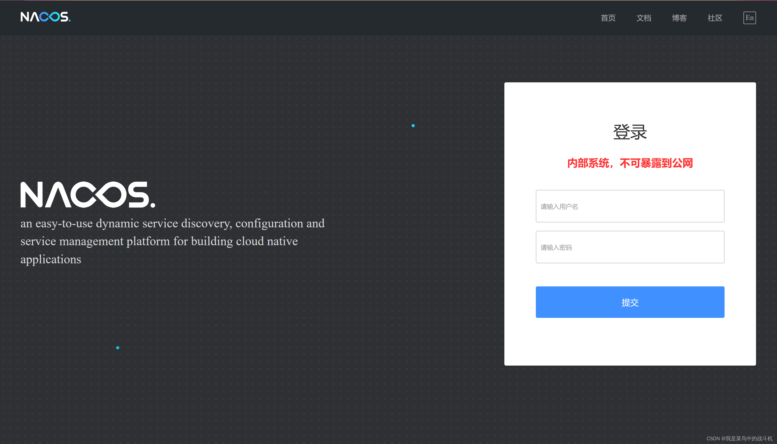777x444 pixels.
Task: Click the period mark after NACOS in the header
Action: 69,21
